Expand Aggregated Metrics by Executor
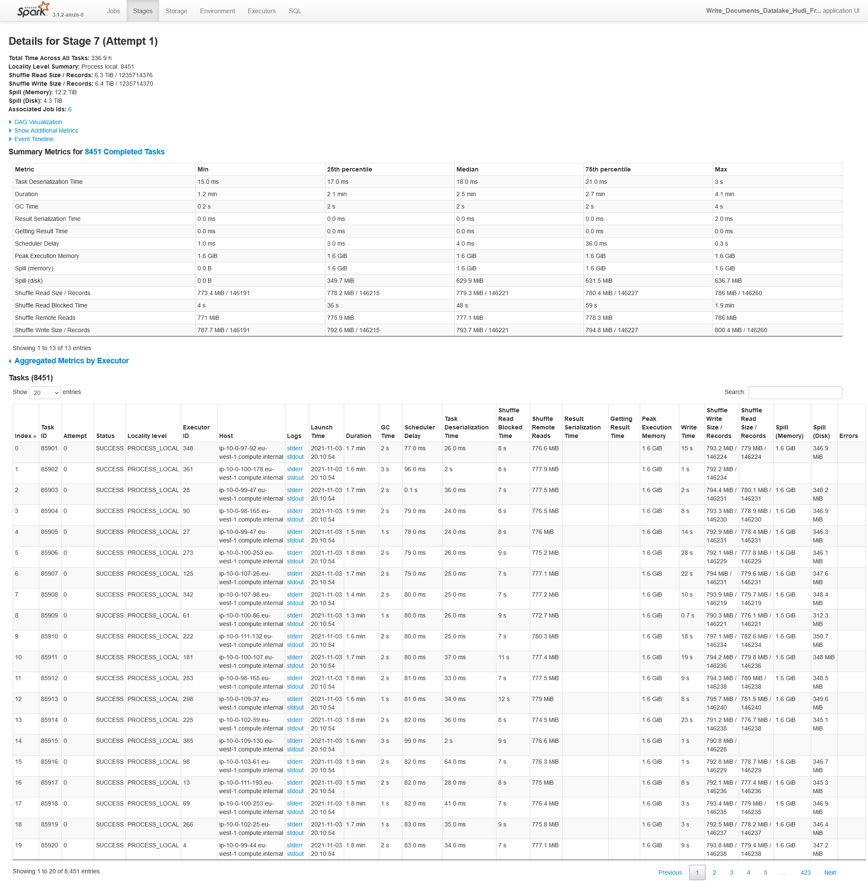Image resolution: width=868 pixels, height=881 pixels. (72, 360)
